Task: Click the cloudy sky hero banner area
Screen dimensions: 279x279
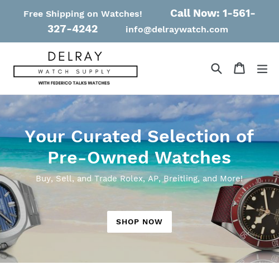Action: (x=139, y=112)
